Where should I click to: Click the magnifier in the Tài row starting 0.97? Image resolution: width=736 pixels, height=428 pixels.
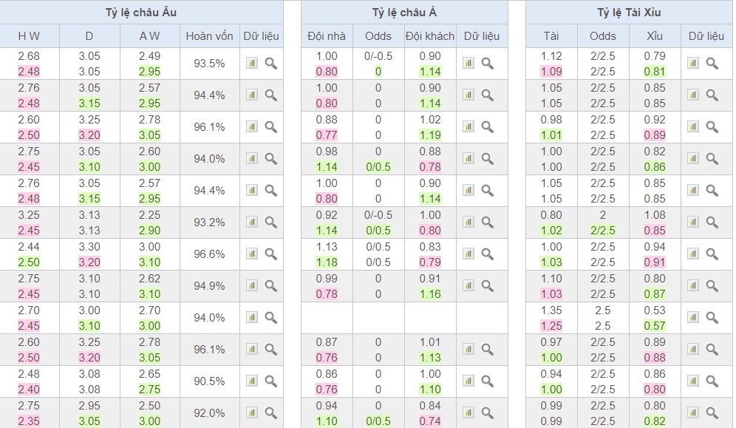click(712, 350)
